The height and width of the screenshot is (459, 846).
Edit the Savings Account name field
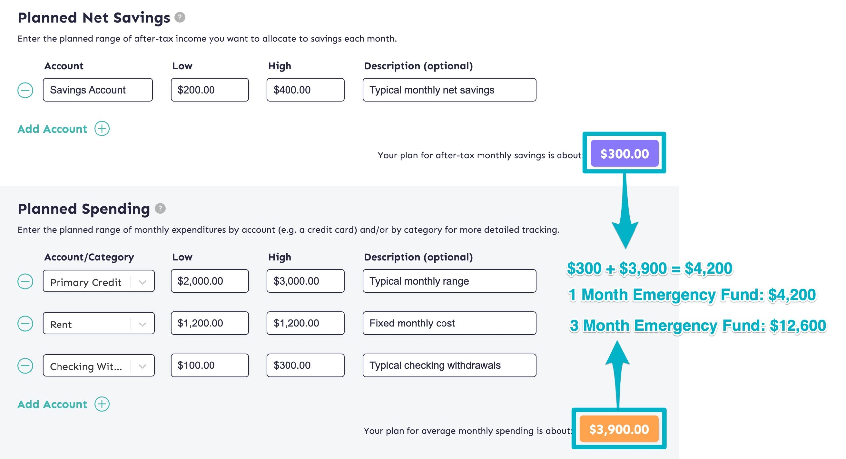[x=98, y=90]
